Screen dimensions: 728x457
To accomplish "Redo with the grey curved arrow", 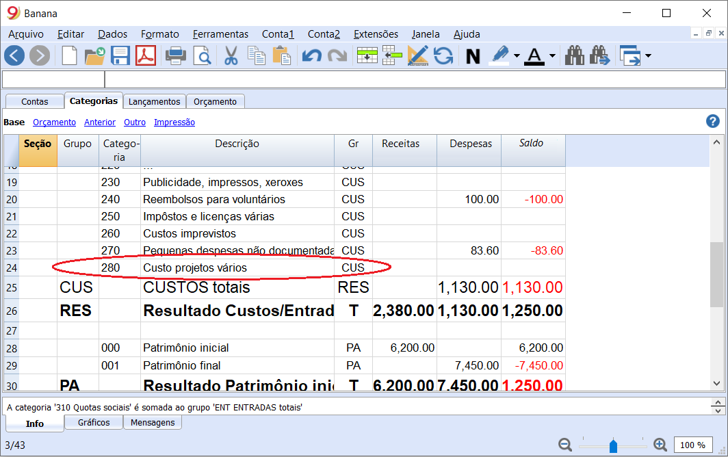I will point(337,55).
